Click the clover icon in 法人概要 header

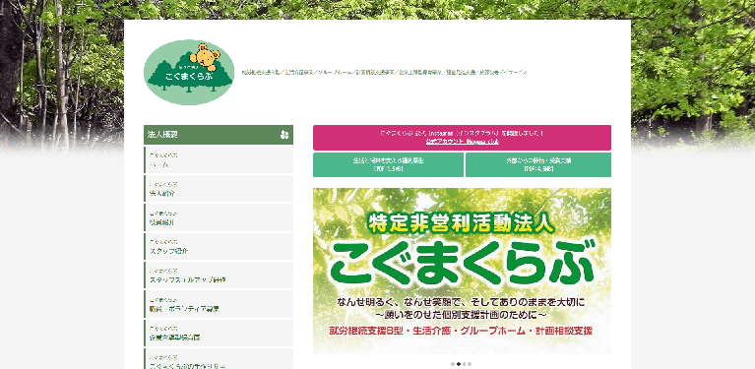284,135
